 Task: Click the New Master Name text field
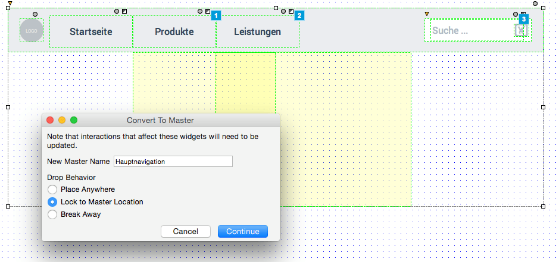point(173,162)
